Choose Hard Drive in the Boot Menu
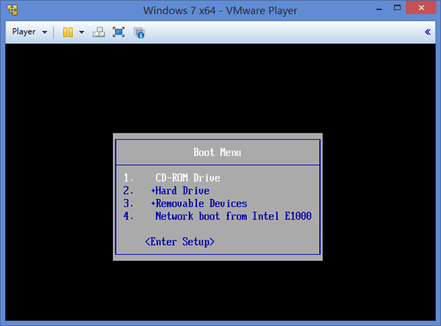Viewport: 441px width, 326px height. [x=180, y=191]
